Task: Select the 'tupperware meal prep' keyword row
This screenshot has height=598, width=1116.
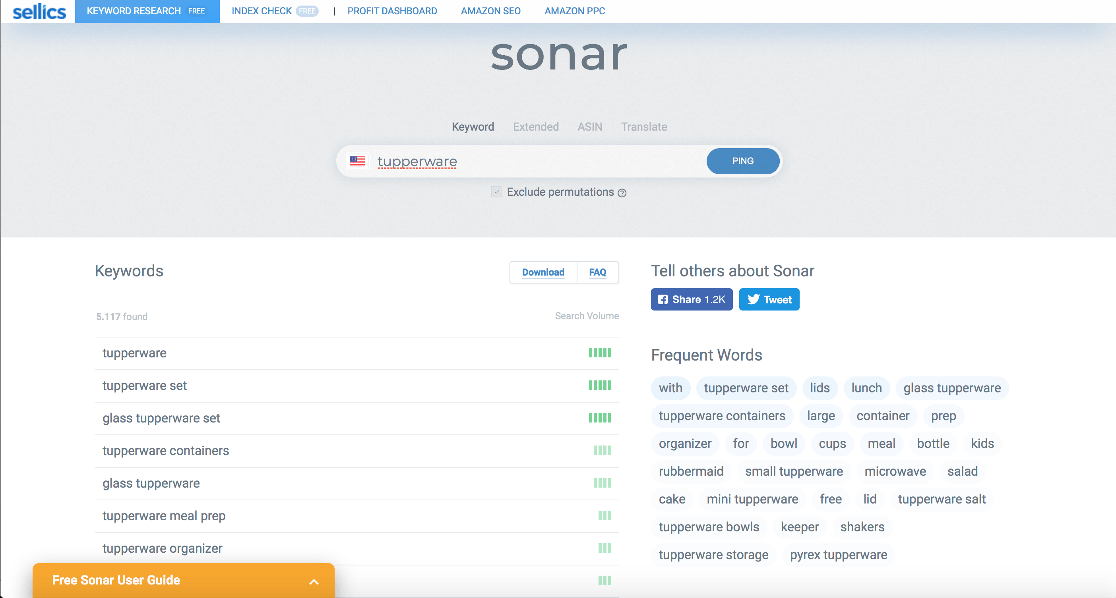Action: tap(356, 516)
